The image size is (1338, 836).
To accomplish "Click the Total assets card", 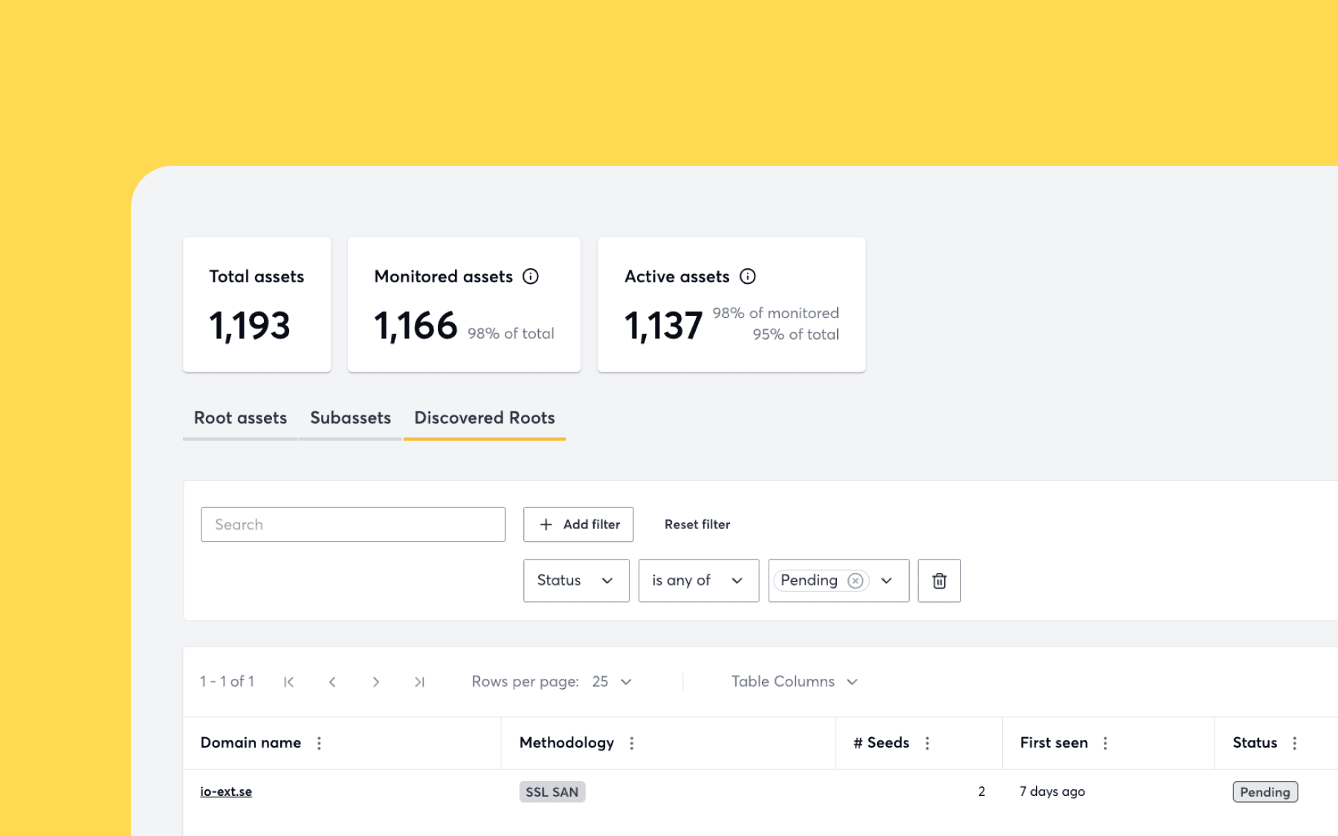I will coord(256,305).
